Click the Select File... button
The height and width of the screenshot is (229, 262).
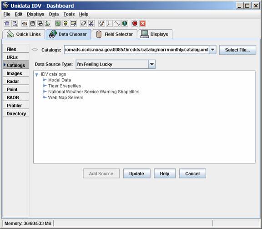tap(237, 50)
